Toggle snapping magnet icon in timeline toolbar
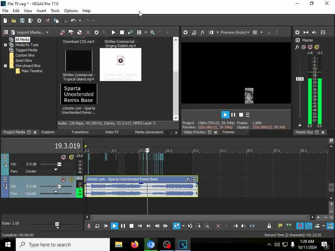Image resolution: width=335 pixels, height=251 pixels. click(300, 226)
